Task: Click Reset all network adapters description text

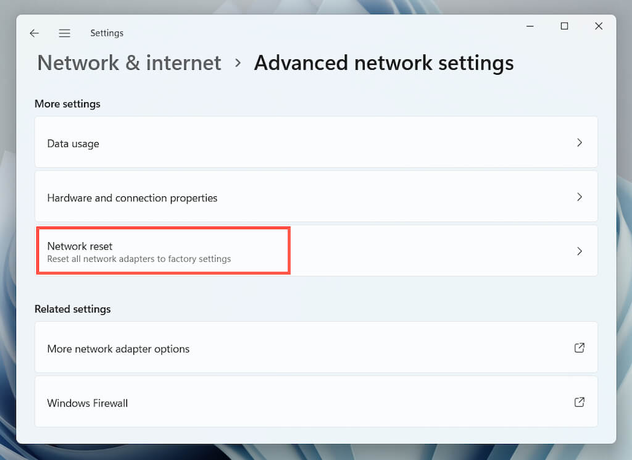Action: [139, 259]
